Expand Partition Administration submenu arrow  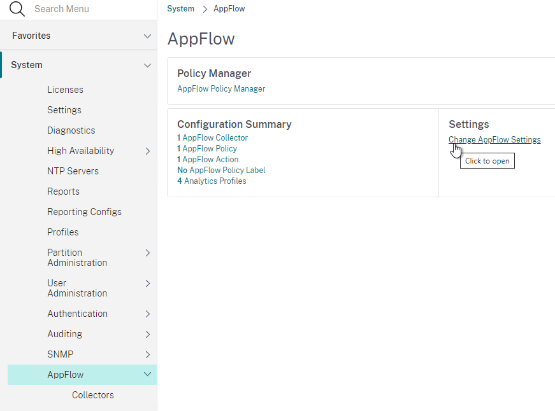(148, 253)
